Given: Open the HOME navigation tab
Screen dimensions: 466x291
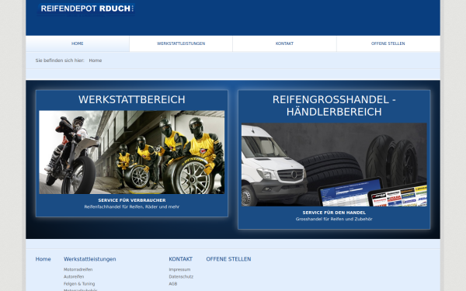Looking at the screenshot, I should point(77,43).
